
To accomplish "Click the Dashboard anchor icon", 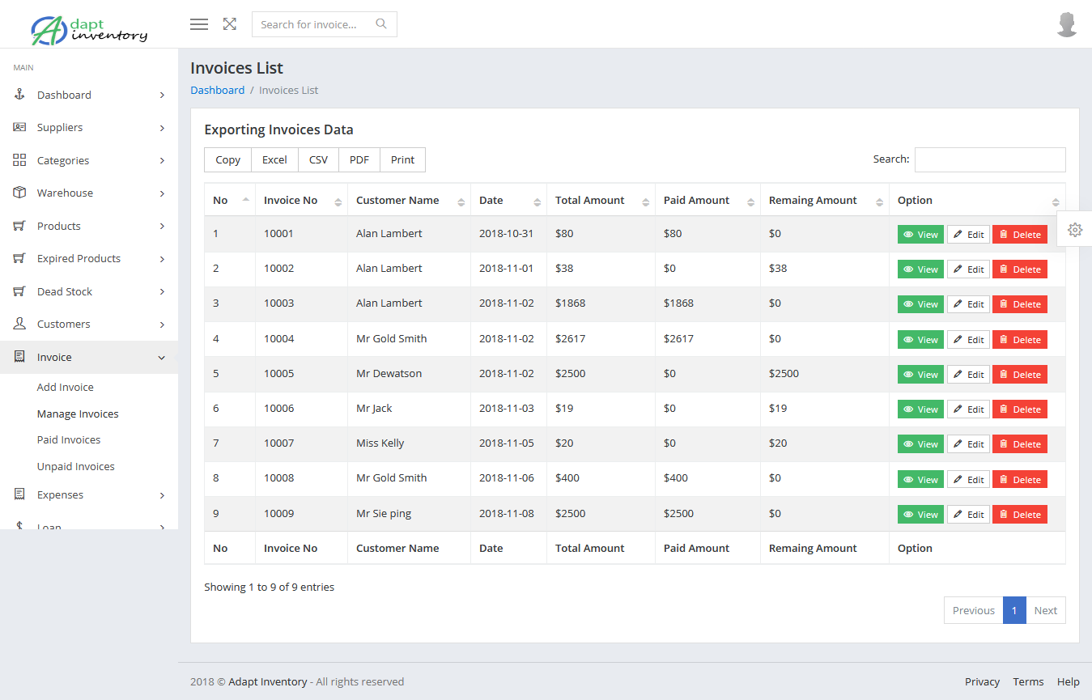I will (20, 95).
